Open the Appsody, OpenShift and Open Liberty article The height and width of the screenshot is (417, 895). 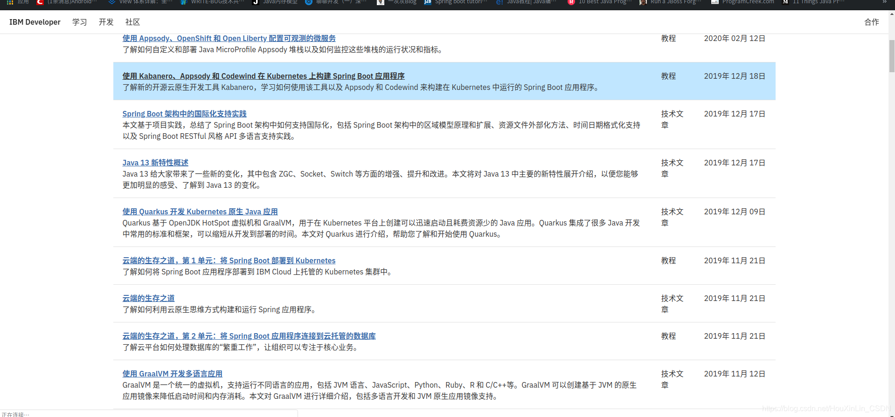(229, 38)
